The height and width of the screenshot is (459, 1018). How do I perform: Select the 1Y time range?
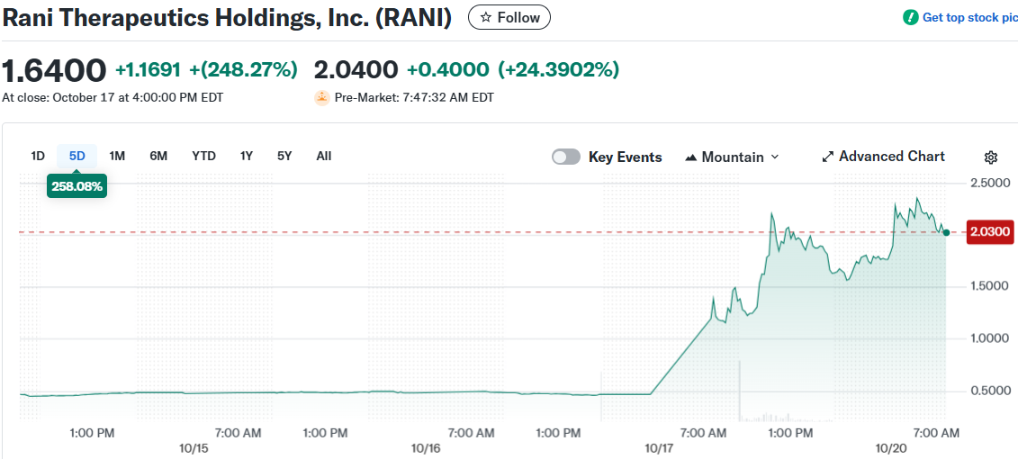click(247, 156)
